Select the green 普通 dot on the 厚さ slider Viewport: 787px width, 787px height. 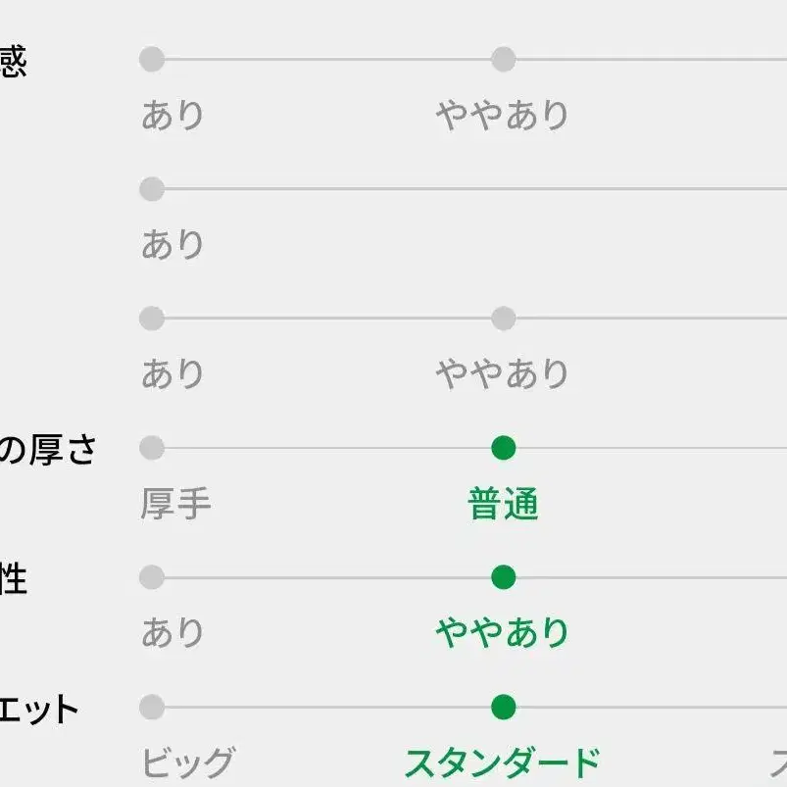pyautogui.click(x=503, y=448)
